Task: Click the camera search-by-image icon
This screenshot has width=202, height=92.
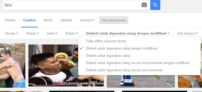Action: (144, 5)
